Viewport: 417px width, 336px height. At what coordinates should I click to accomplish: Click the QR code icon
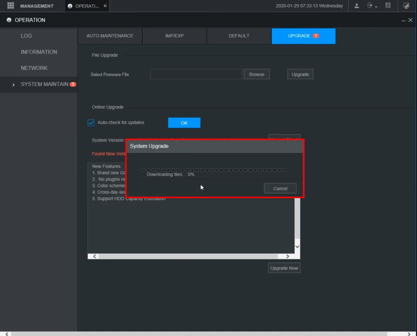(x=388, y=6)
